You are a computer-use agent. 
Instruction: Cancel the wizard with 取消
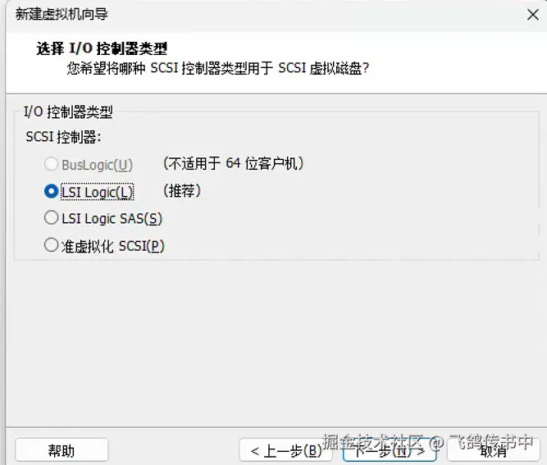pos(493,450)
